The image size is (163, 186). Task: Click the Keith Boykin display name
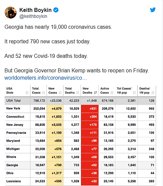click(x=35, y=10)
